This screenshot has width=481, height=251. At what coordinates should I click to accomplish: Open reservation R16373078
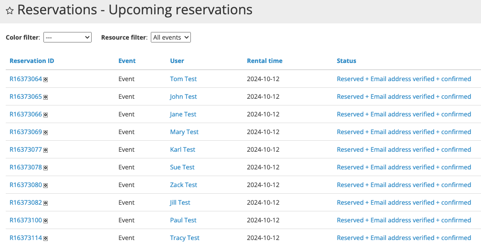[x=26, y=167]
